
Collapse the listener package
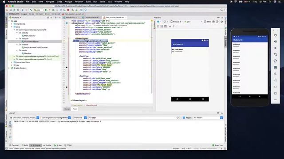pyautogui.click(x=17, y=44)
